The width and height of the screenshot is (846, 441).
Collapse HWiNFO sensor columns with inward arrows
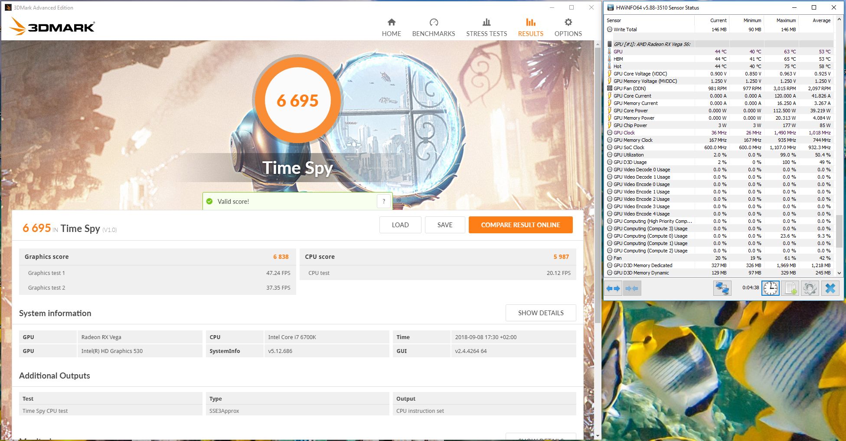coord(632,288)
